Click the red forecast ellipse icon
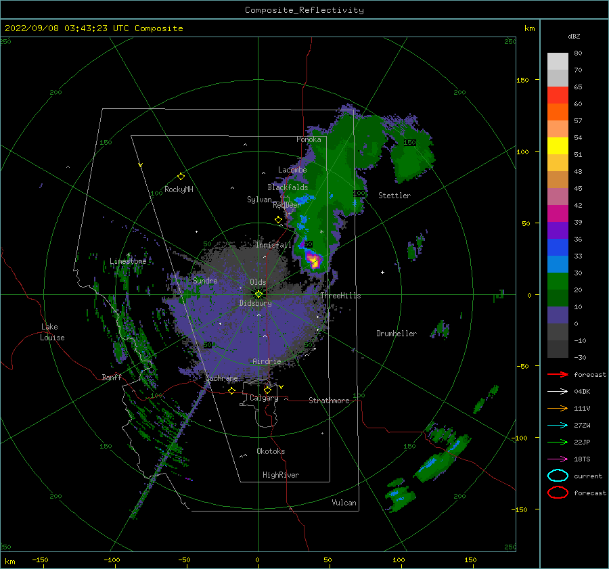The image size is (609, 569). [x=558, y=493]
